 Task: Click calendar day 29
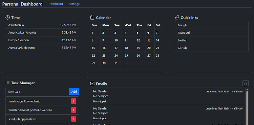(96, 63)
